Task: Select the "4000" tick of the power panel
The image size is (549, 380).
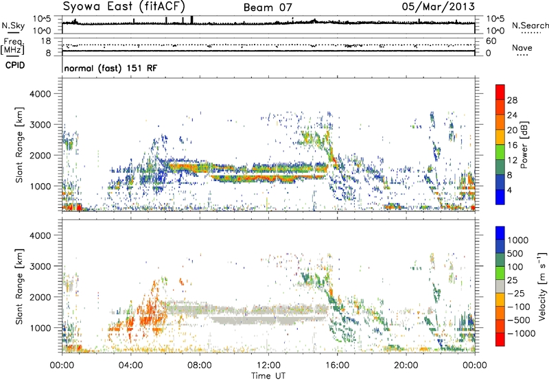Action: (40, 94)
